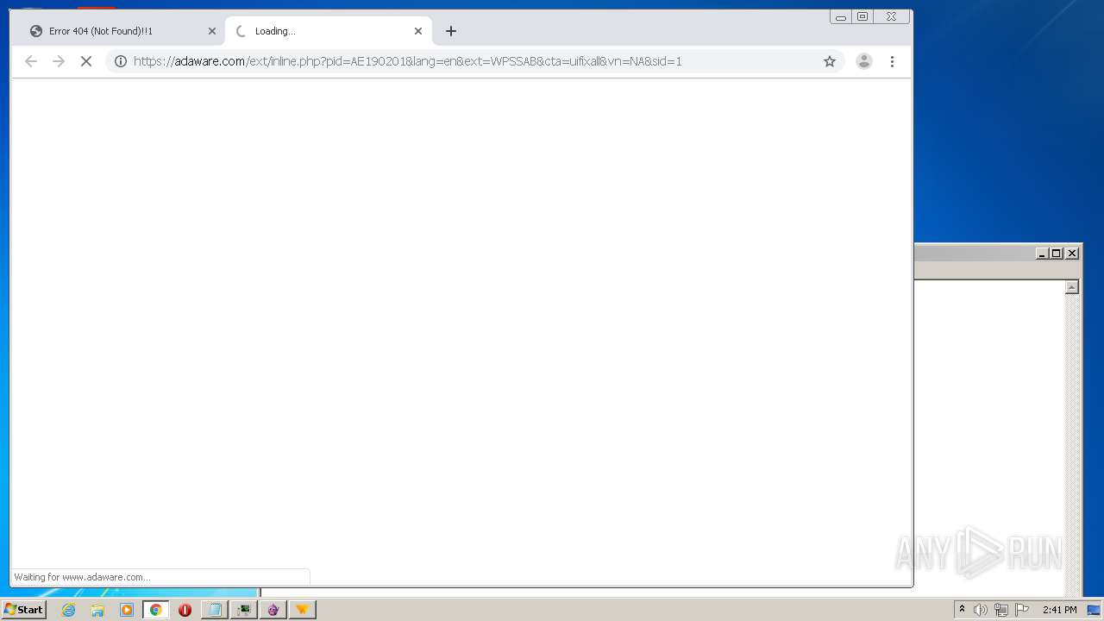
Task: Close the background window behind Chrome
Action: 1072,253
